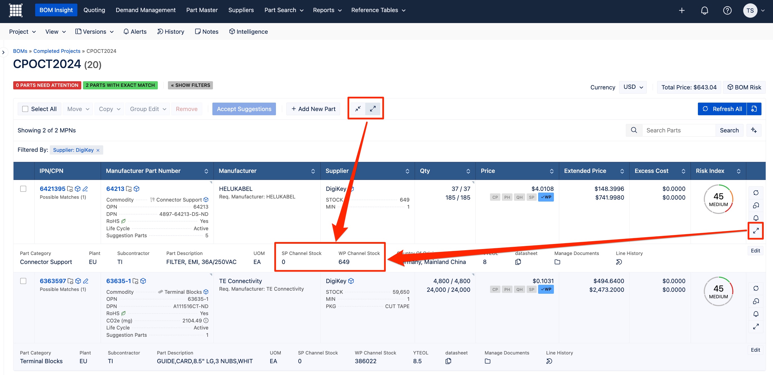Click the plus add icon in top bar

coord(682,10)
